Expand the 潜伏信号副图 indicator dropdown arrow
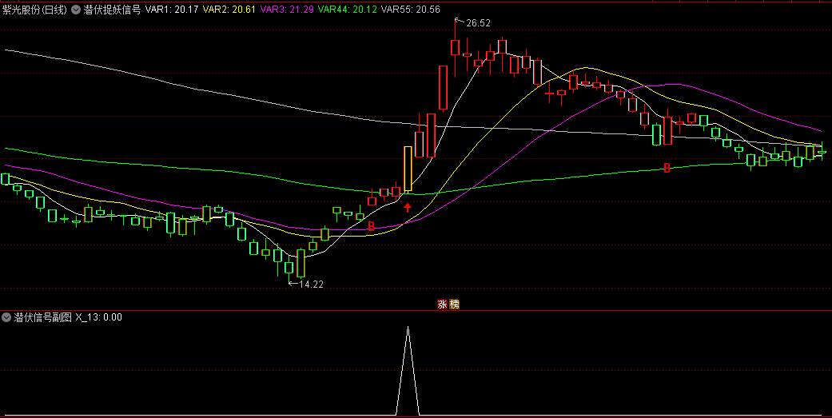The height and width of the screenshot is (418, 832). click(7, 318)
